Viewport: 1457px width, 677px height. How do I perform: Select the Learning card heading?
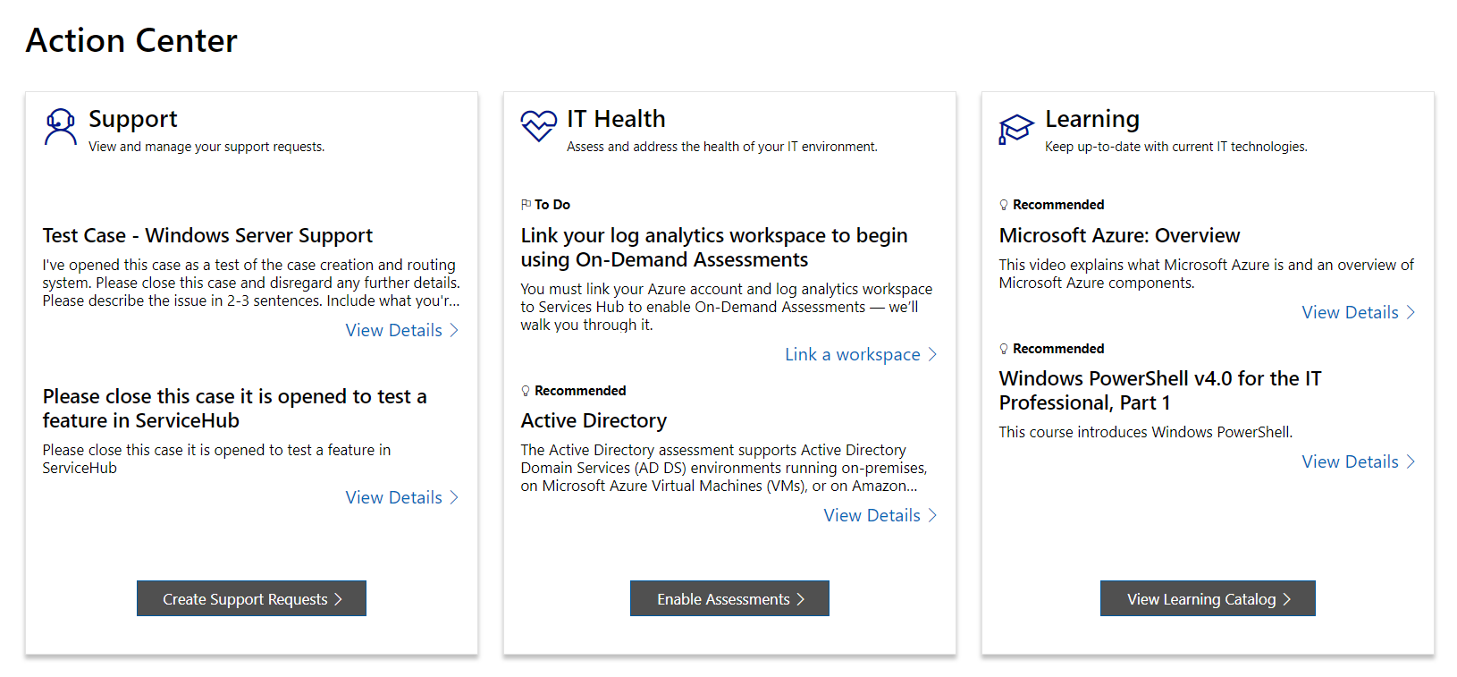pyautogui.click(x=1092, y=119)
